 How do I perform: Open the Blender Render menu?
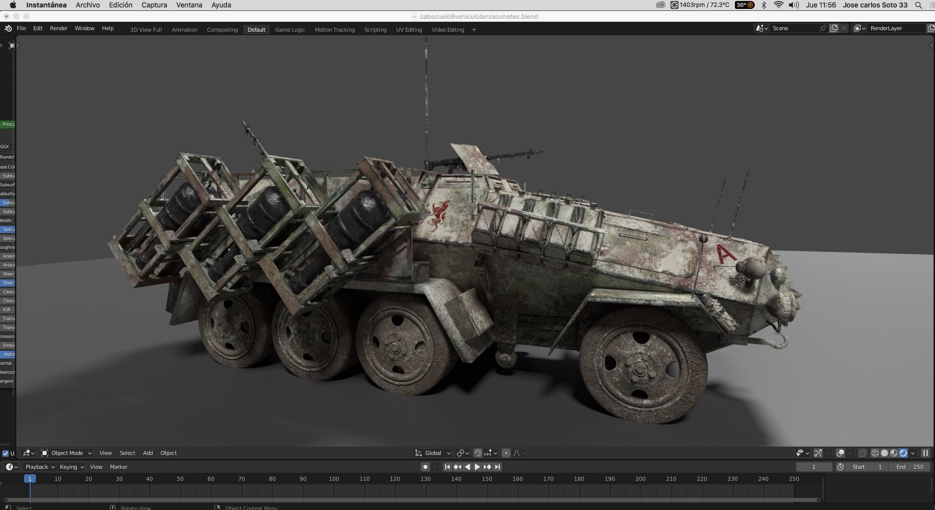click(58, 28)
